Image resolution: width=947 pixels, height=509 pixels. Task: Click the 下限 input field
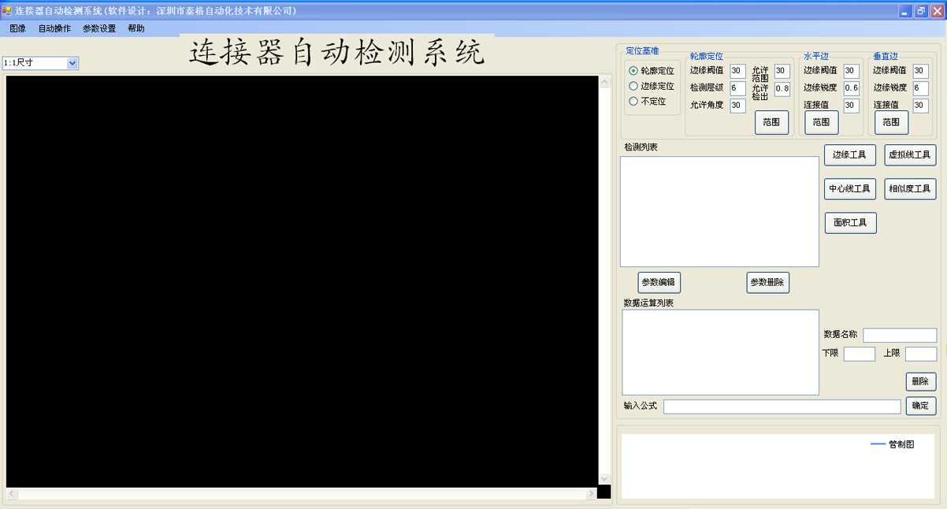pyautogui.click(x=860, y=354)
